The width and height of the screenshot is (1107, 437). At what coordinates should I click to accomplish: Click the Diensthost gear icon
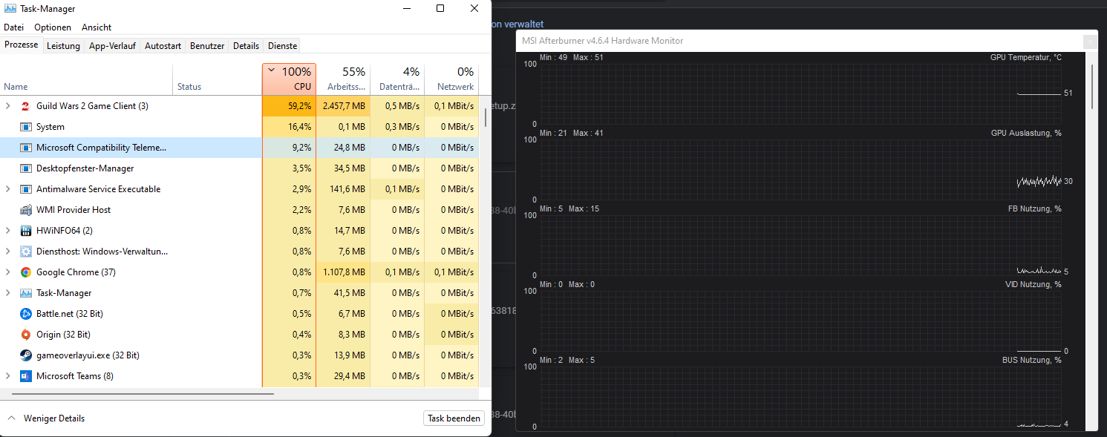(25, 252)
